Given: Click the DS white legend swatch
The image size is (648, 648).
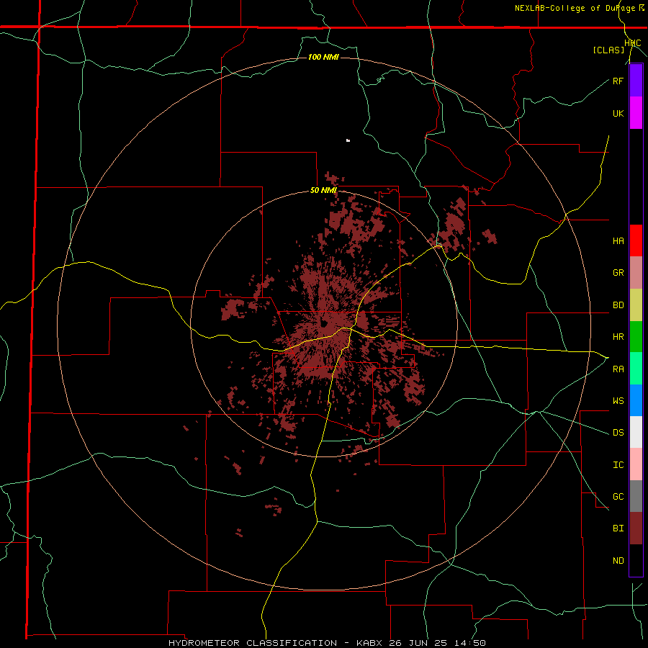Looking at the screenshot, I should 636,432.
